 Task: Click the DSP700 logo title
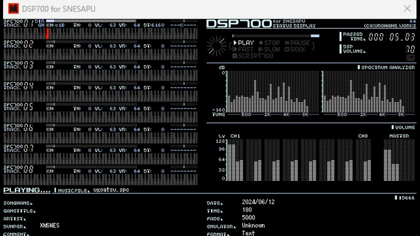click(239, 24)
